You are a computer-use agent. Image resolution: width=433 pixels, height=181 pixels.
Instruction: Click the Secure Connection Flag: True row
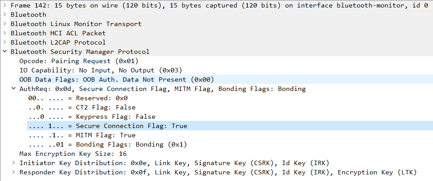pyautogui.click(x=107, y=126)
